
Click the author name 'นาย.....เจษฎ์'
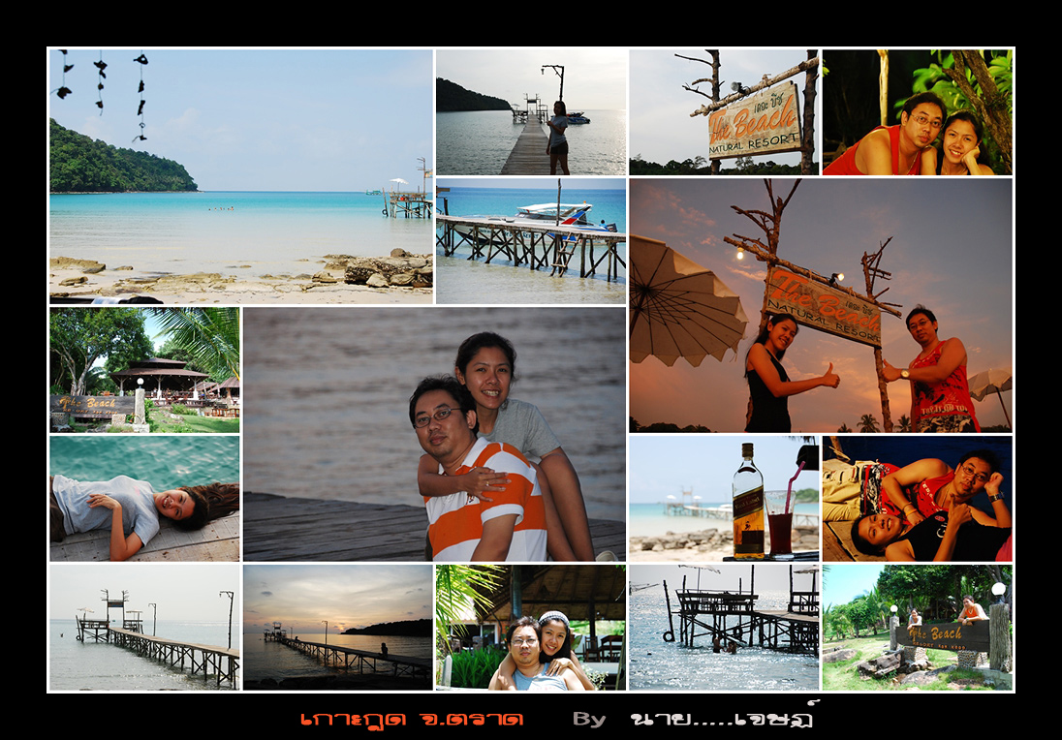(x=724, y=716)
